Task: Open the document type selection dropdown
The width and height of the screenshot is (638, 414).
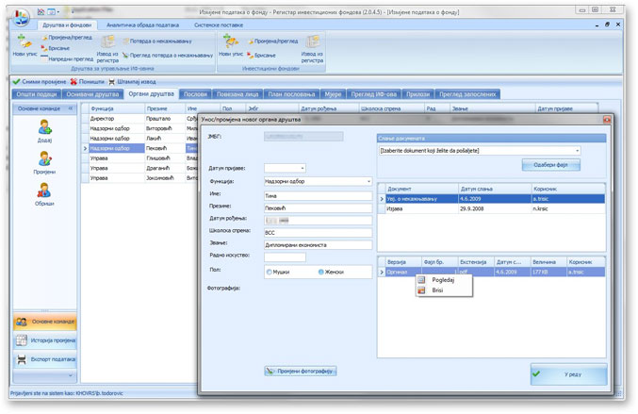Action: [576, 150]
